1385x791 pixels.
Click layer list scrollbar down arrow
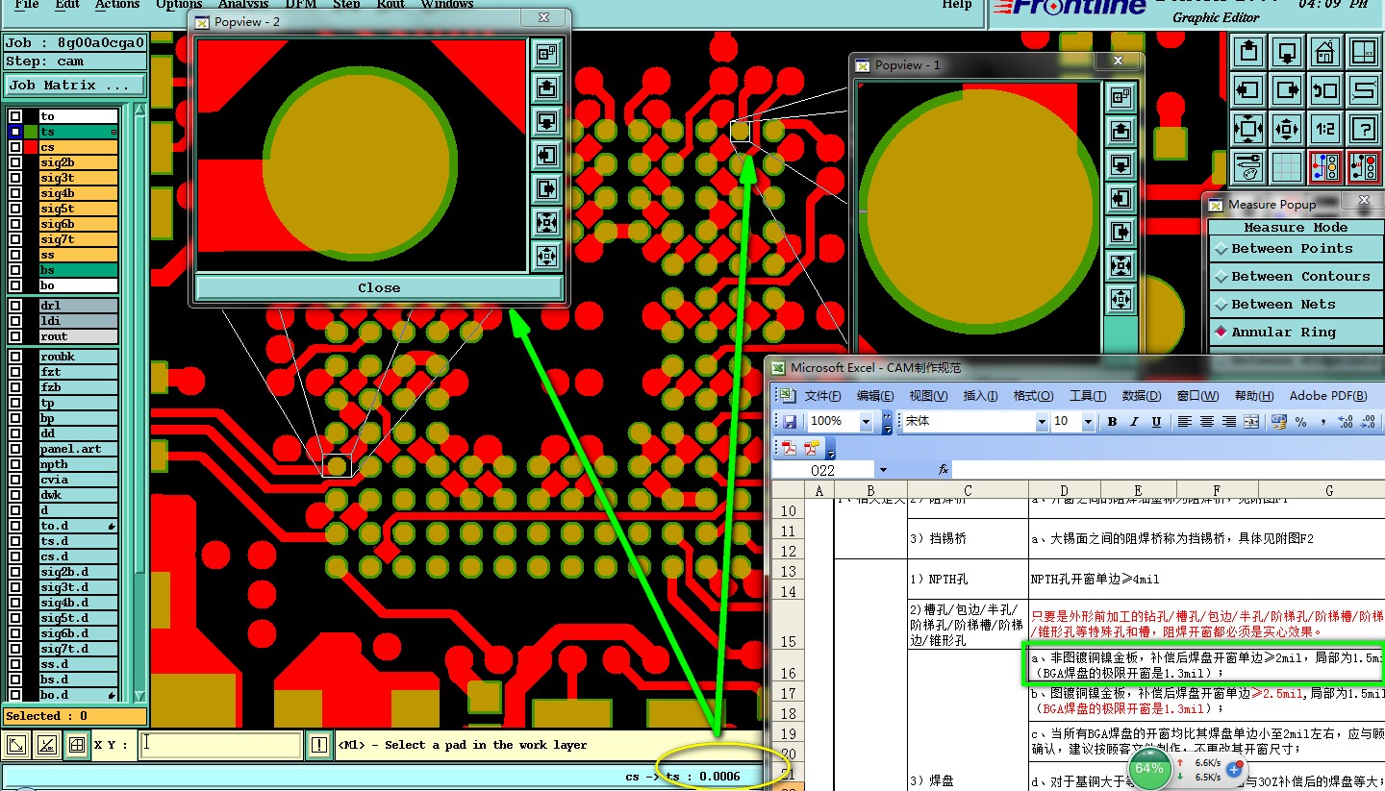139,696
